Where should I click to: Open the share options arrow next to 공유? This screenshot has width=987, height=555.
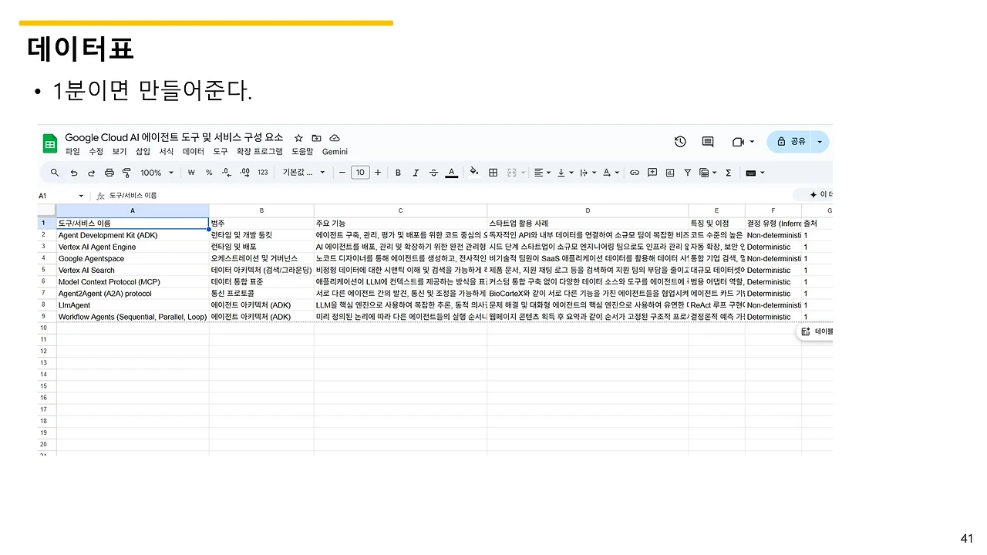pyautogui.click(x=819, y=142)
